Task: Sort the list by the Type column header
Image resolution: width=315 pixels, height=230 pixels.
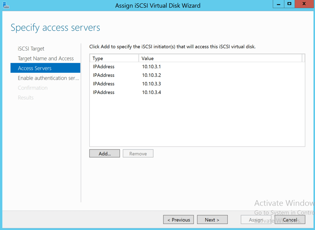Action: pyautogui.click(x=114, y=58)
